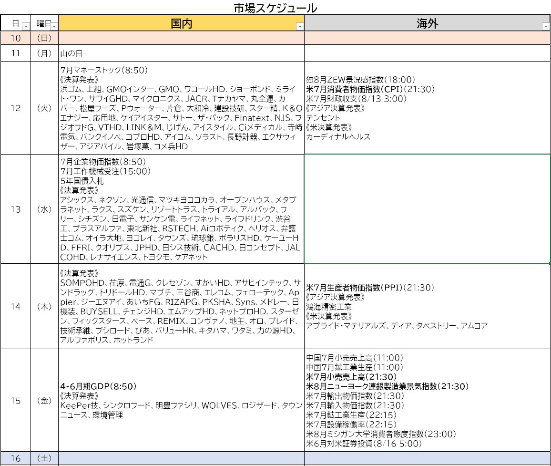Viewport: 551px width, 466px height.
Task: Open the 曜日 column filter dropdown
Action: [54, 26]
